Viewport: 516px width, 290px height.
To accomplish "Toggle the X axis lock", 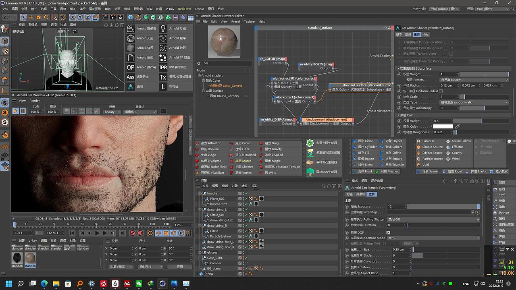I will point(73,17).
